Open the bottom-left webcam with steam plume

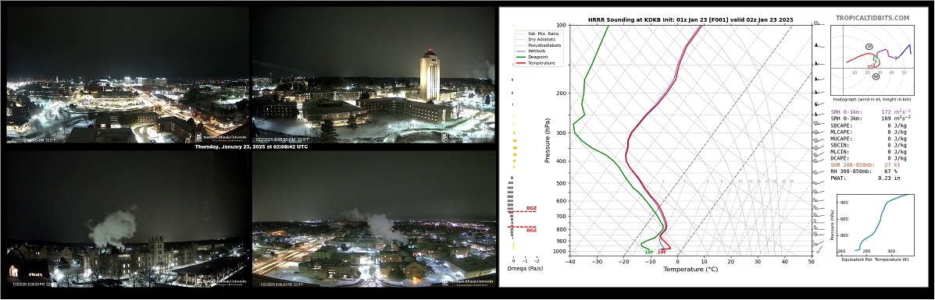[x=127, y=218]
